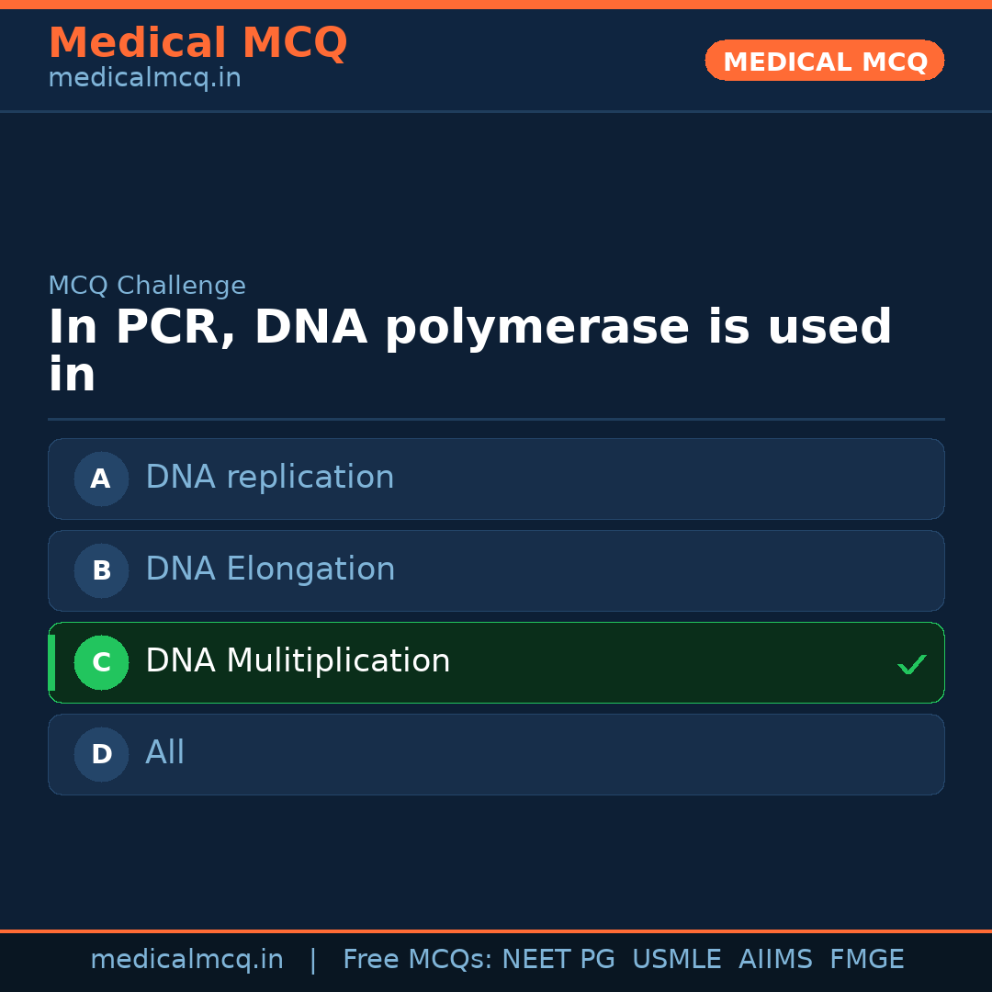This screenshot has height=992, width=992.
Task: Click the letter B option badge
Action: [101, 570]
